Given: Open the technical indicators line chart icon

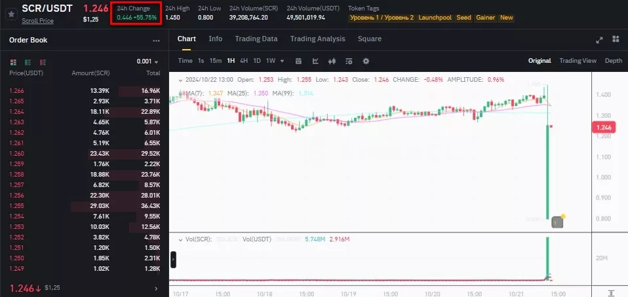Looking at the screenshot, I should [315, 61].
